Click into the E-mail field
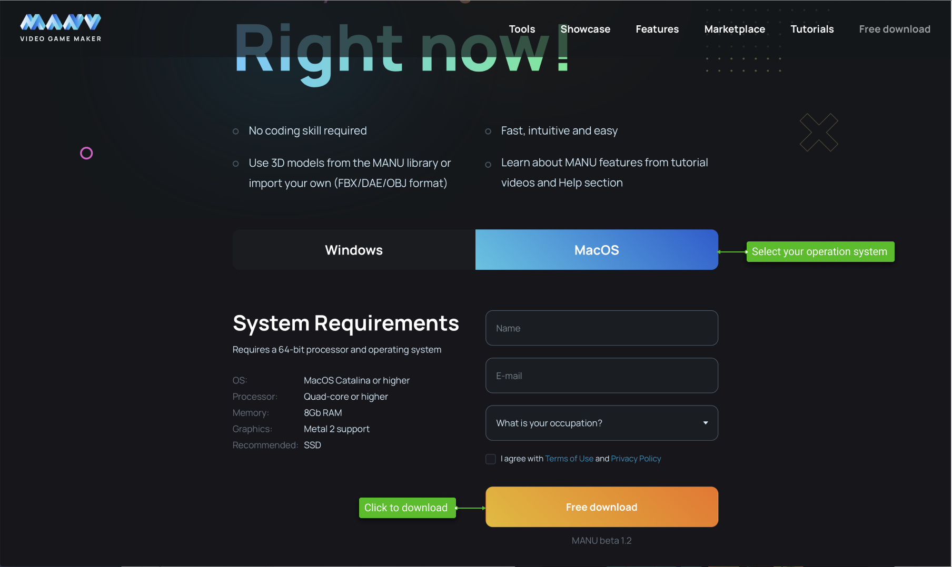This screenshot has width=952, height=567. 601,376
